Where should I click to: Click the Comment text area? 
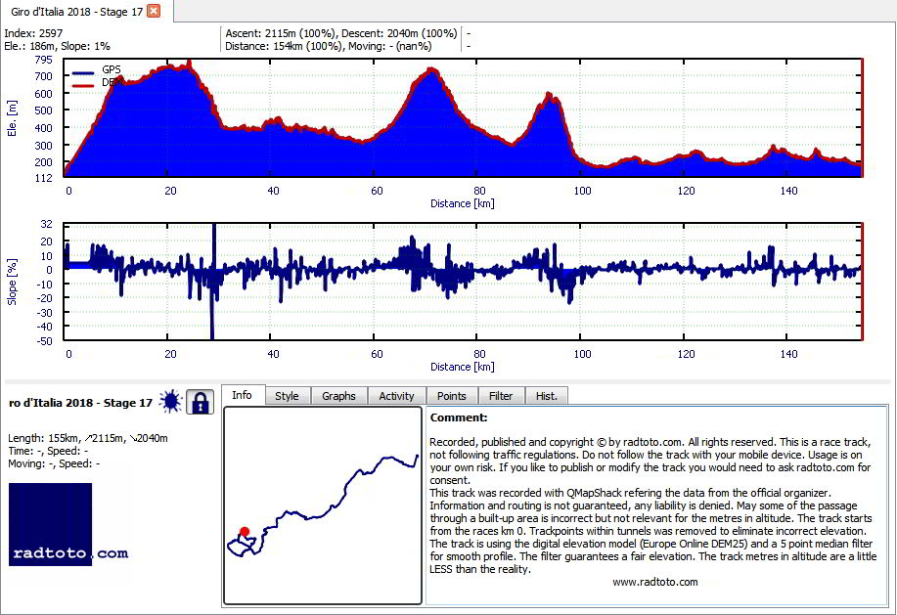pos(656,505)
